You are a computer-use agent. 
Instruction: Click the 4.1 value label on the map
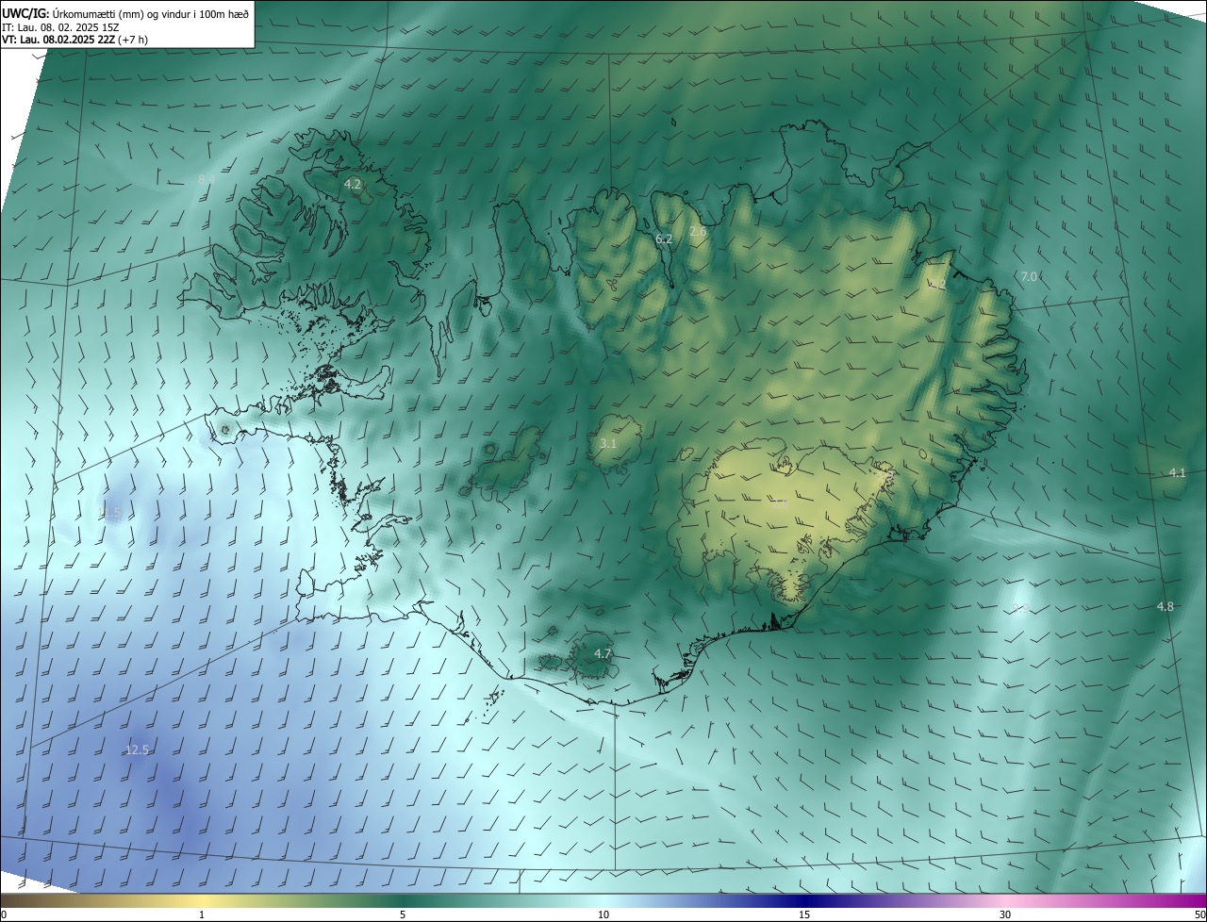[x=1177, y=472]
